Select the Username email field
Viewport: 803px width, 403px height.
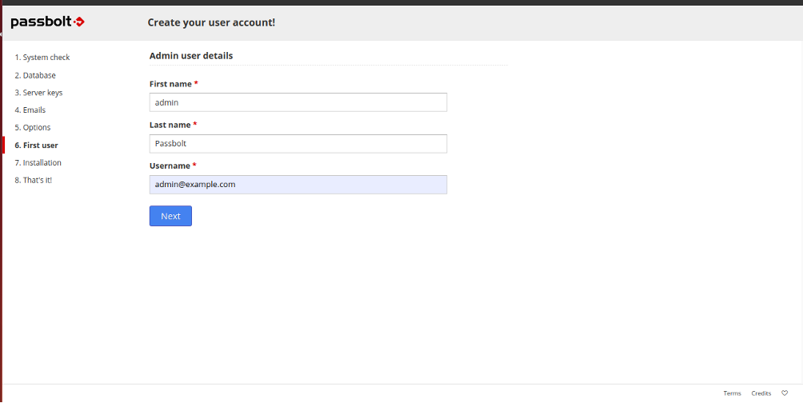pyautogui.click(x=298, y=185)
